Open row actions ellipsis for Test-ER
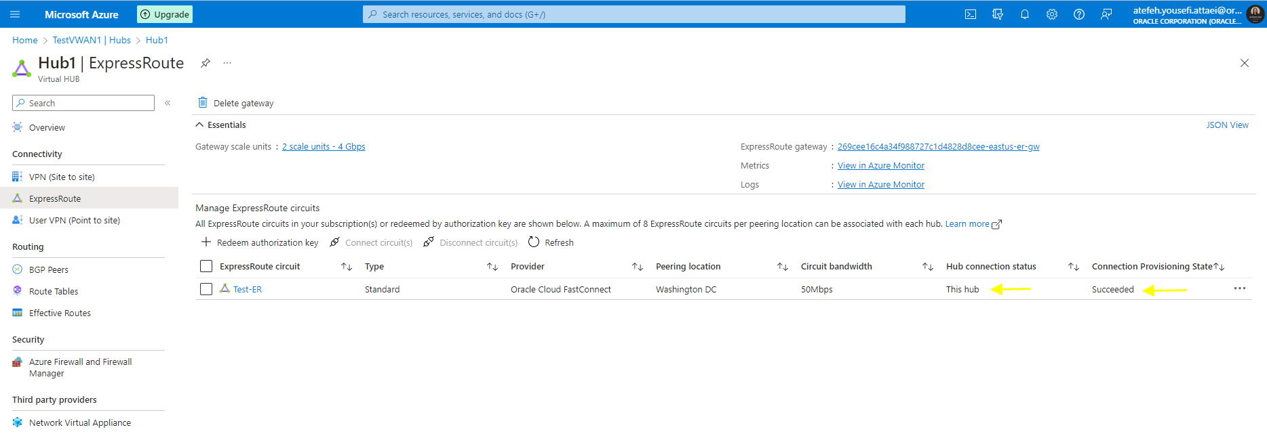This screenshot has height=438, width=1267. (x=1240, y=288)
